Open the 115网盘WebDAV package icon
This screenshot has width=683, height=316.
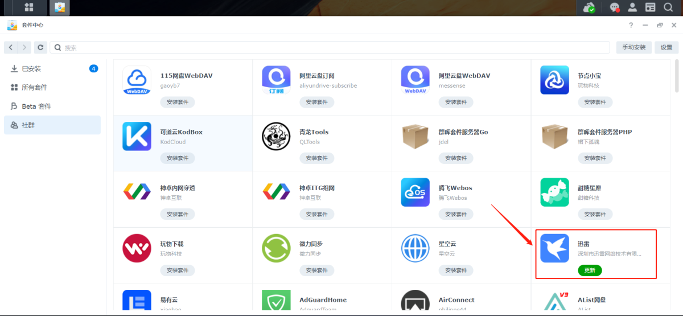point(137,80)
